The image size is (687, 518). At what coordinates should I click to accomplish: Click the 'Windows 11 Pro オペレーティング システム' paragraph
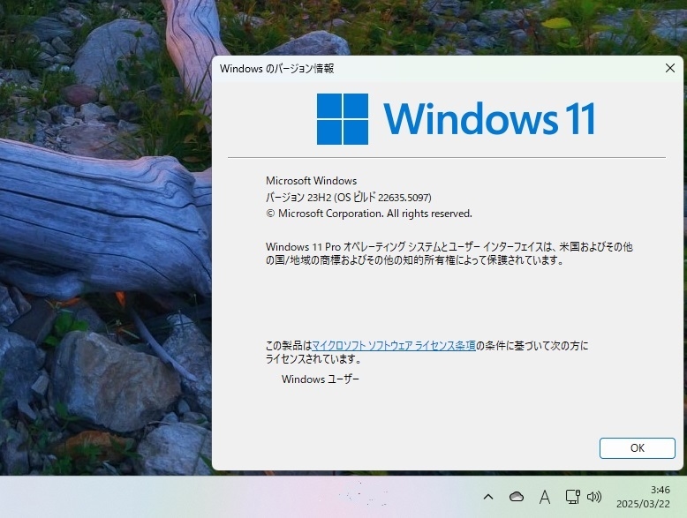(449, 253)
